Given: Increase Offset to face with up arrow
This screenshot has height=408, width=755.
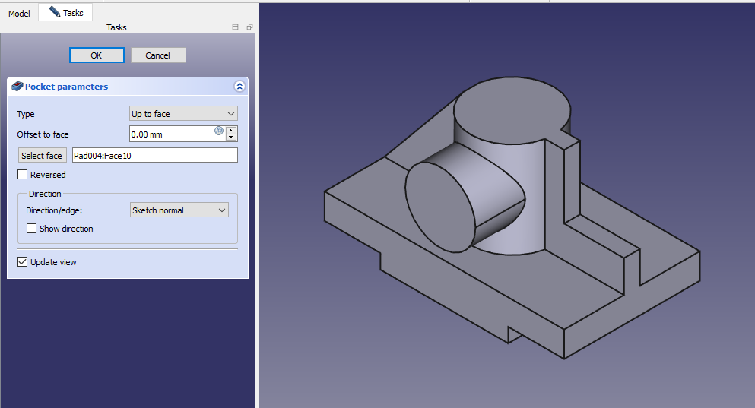Looking at the screenshot, I should click(x=231, y=131).
